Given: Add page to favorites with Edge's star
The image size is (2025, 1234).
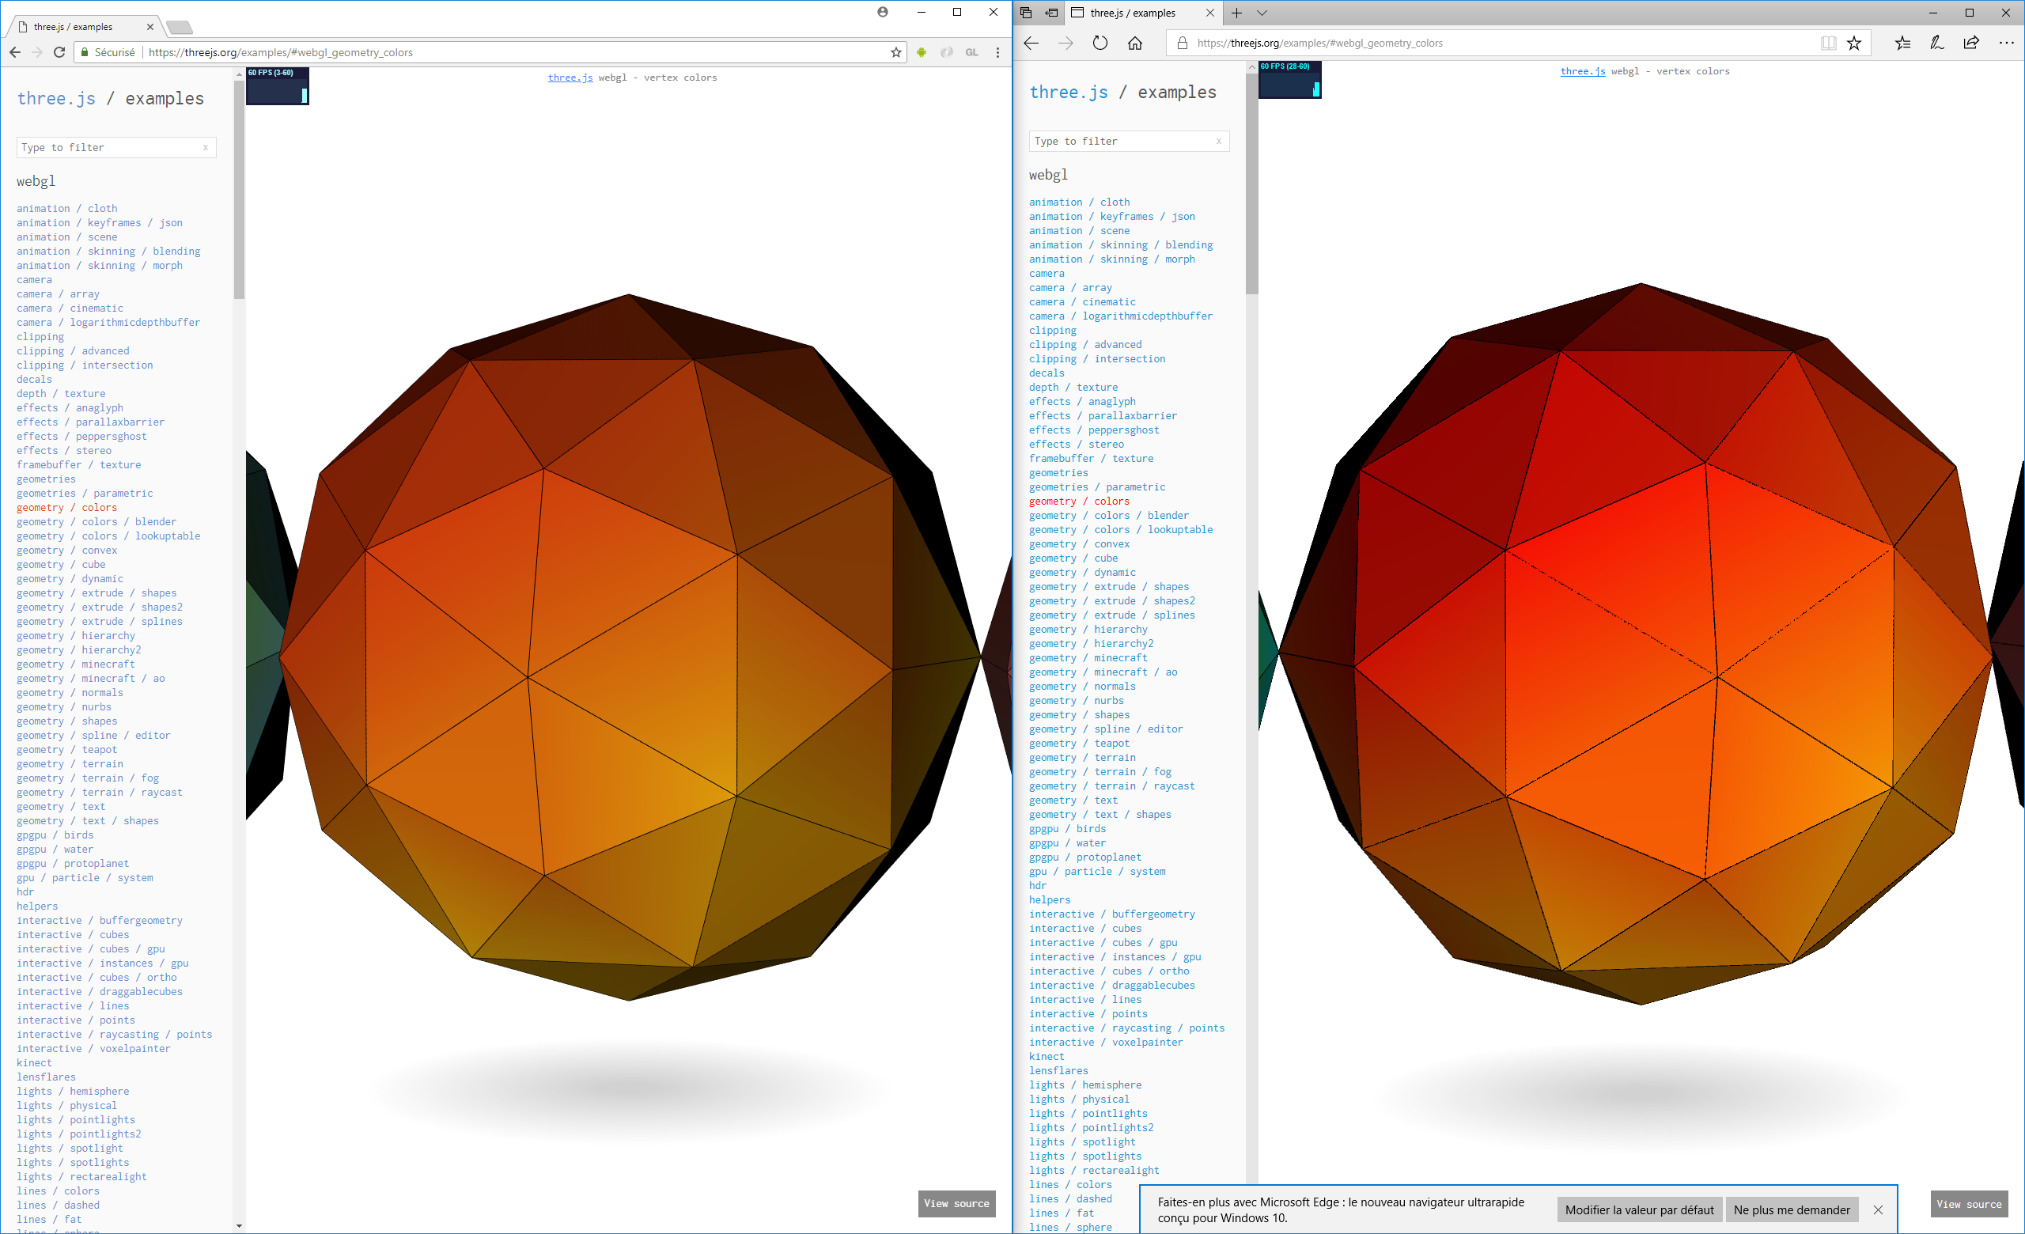Looking at the screenshot, I should [1855, 43].
